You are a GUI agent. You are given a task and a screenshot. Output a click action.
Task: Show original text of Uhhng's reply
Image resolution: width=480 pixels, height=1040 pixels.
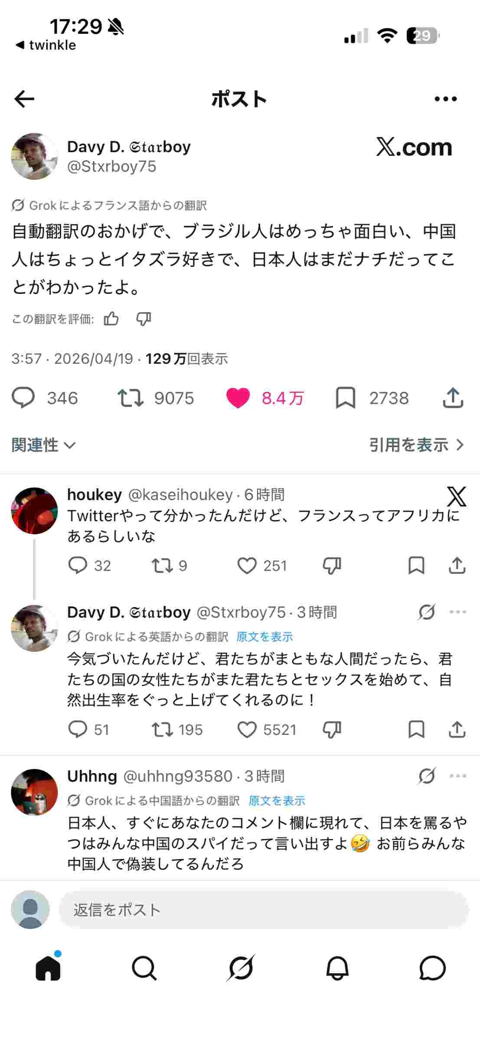coord(277,800)
